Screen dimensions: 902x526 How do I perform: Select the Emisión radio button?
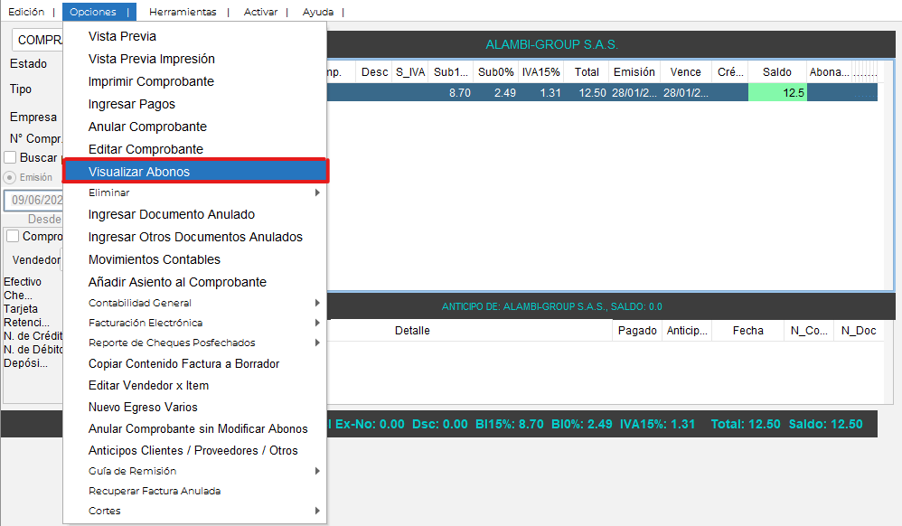11,177
